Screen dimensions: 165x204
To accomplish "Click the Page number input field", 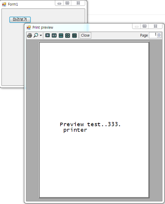I will click(x=153, y=35).
